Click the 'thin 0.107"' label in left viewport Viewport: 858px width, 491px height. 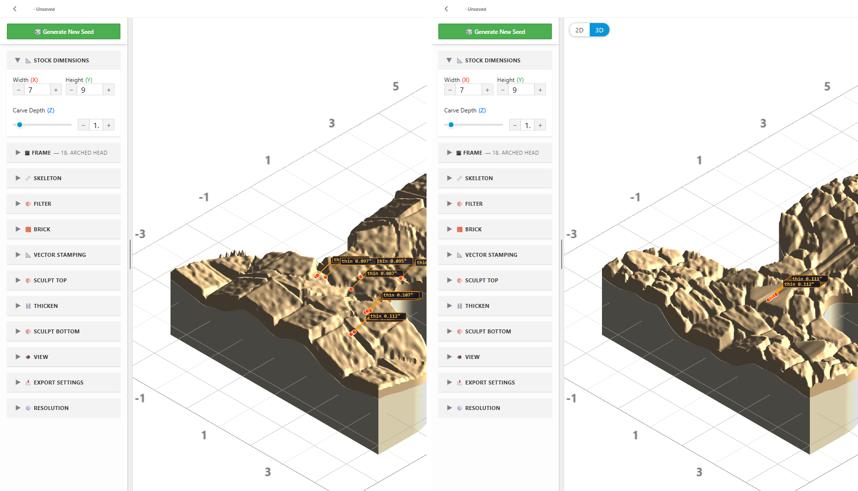pos(400,295)
